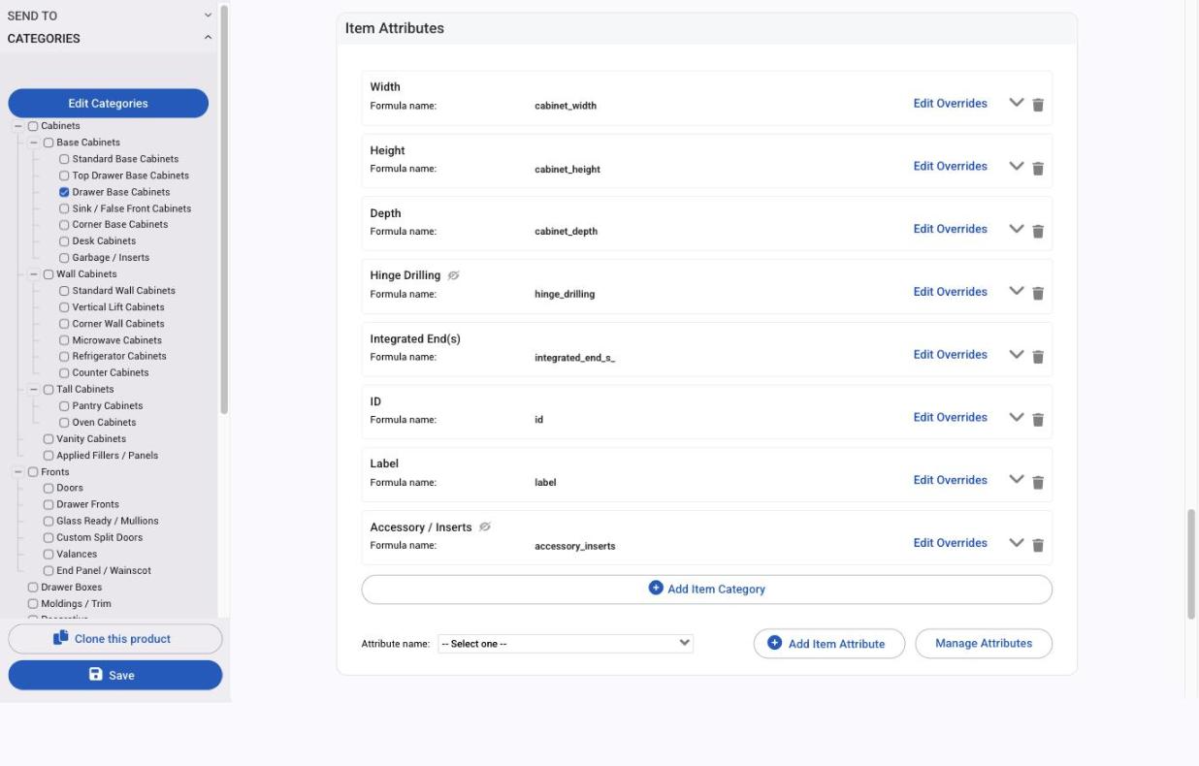Open Manage Attributes
The image size is (1199, 766).
(x=984, y=644)
